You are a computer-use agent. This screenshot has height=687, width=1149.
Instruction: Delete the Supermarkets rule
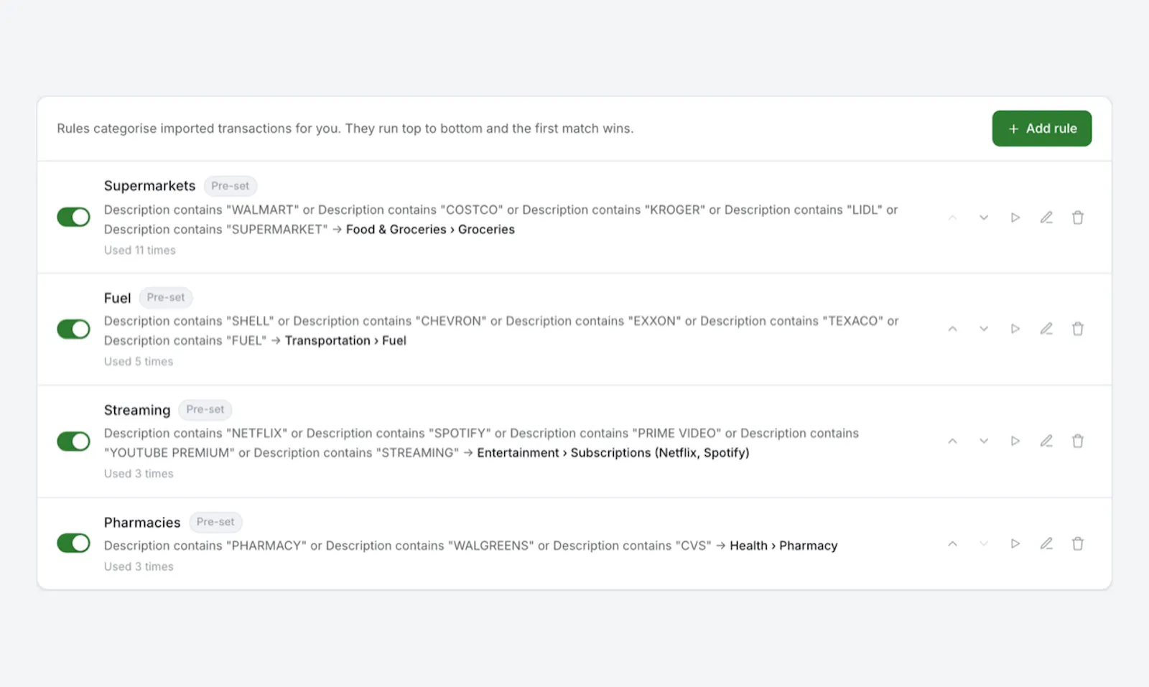(x=1078, y=218)
